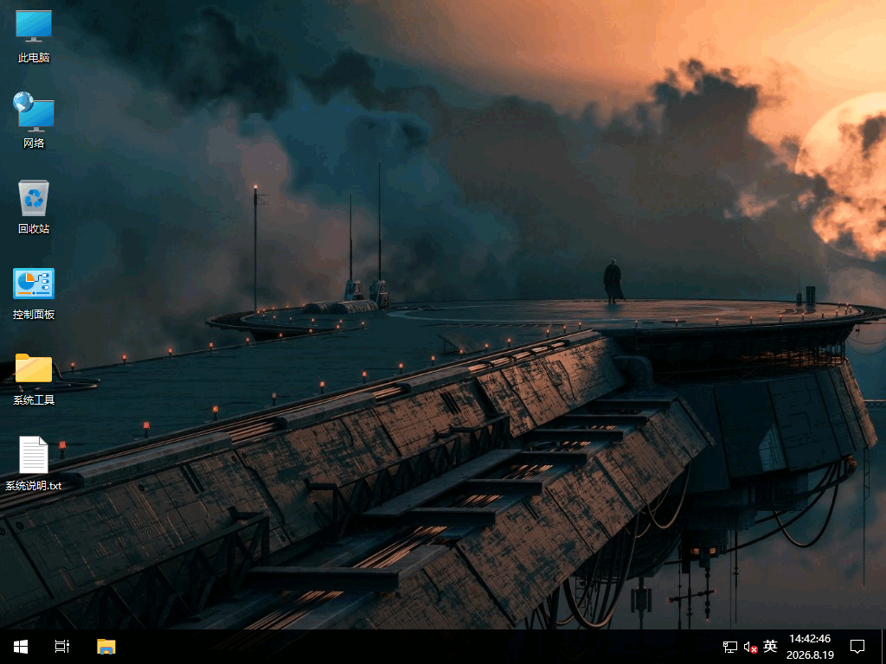Image resolution: width=886 pixels, height=664 pixels.
Task: Click the label text 网络
Action: point(34,143)
